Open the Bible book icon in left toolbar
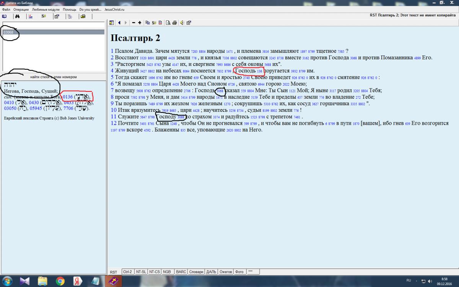459x287 pixels. pyautogui.click(x=4, y=16)
